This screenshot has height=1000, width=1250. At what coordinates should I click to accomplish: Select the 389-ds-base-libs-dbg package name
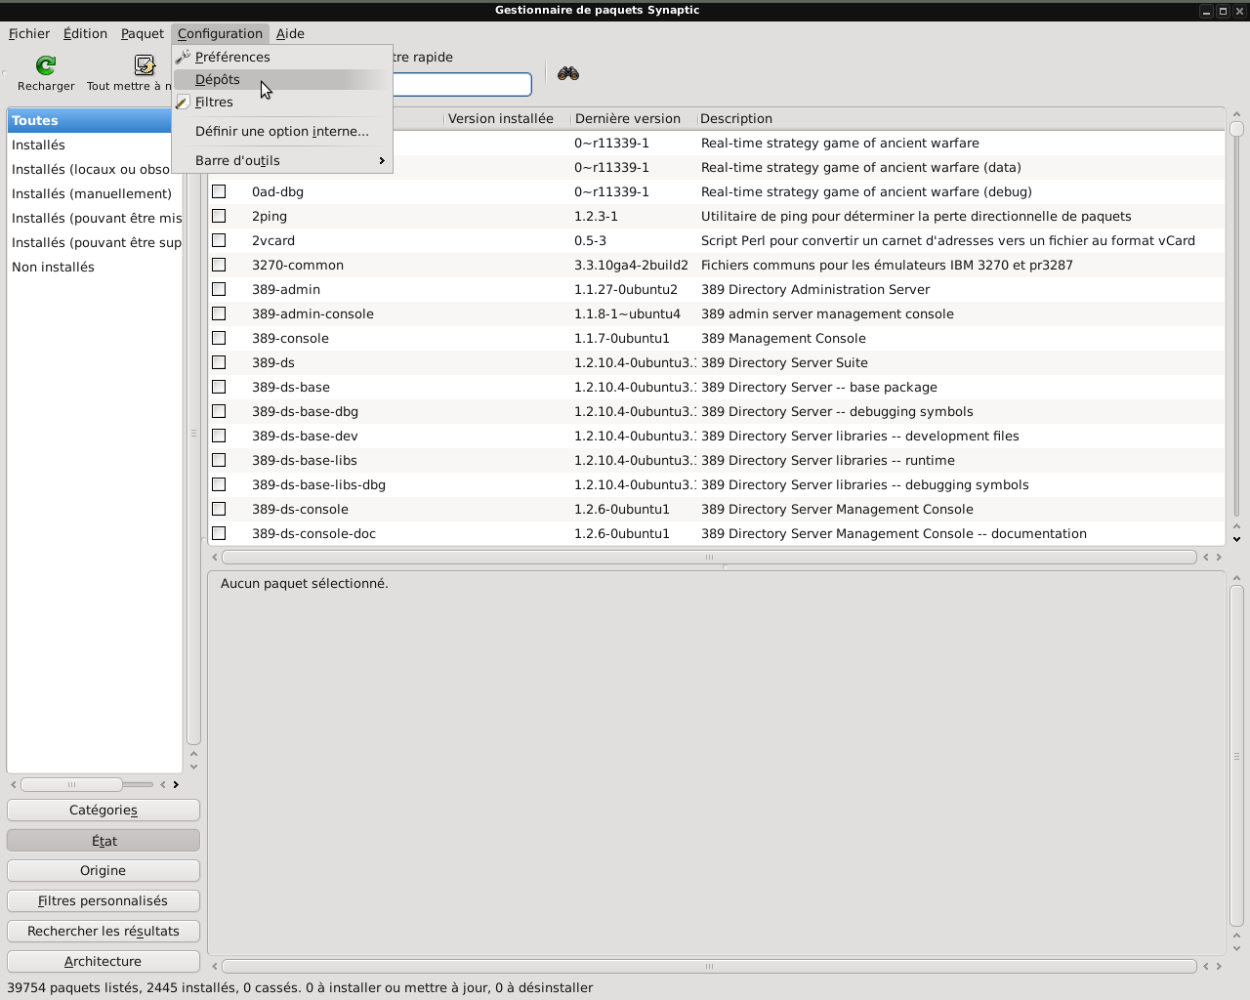[x=318, y=484]
